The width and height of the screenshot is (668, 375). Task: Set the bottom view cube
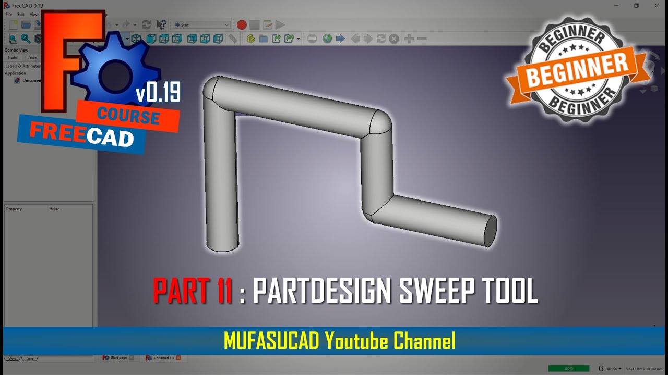tap(205, 39)
